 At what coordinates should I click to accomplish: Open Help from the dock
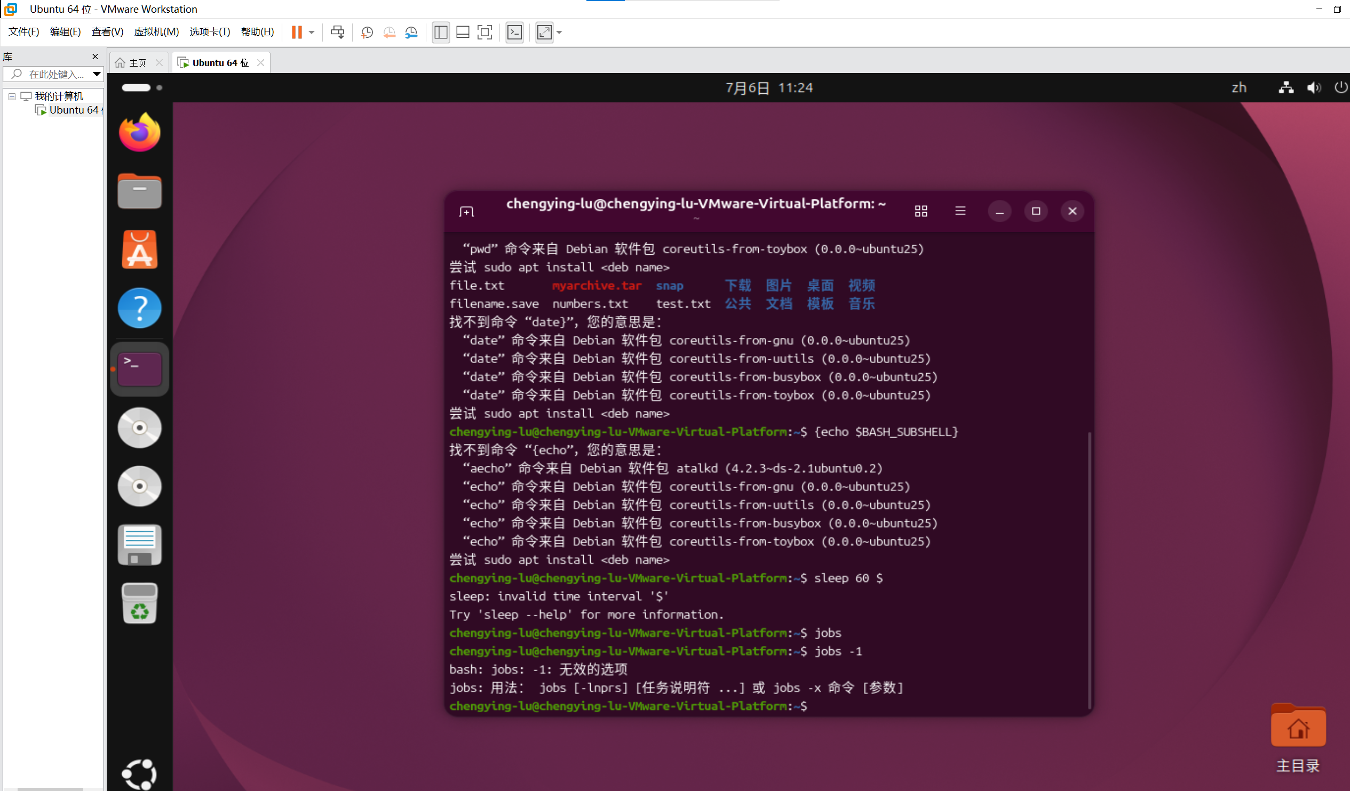(x=140, y=308)
